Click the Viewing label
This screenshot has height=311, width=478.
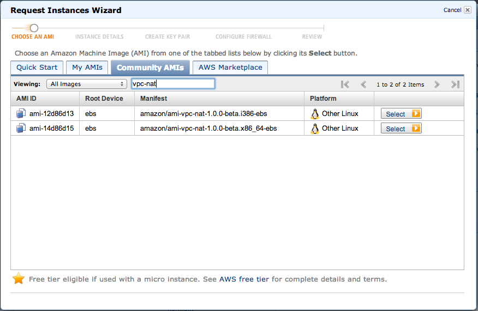tap(27, 84)
